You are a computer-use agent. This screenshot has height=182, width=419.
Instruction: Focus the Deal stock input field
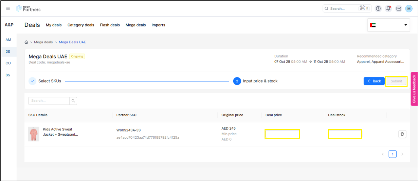tap(345, 134)
